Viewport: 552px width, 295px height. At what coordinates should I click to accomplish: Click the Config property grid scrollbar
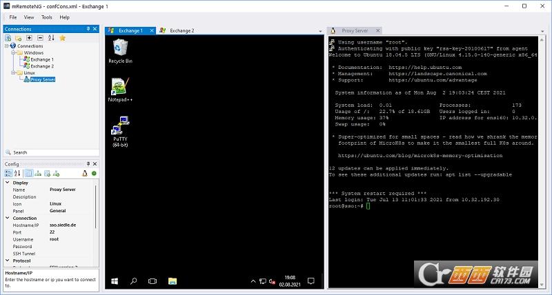(96, 207)
